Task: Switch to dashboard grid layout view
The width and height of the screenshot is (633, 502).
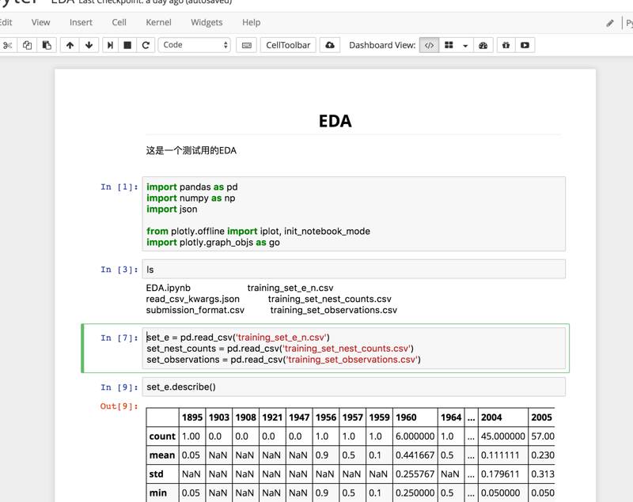Action: pyautogui.click(x=449, y=45)
